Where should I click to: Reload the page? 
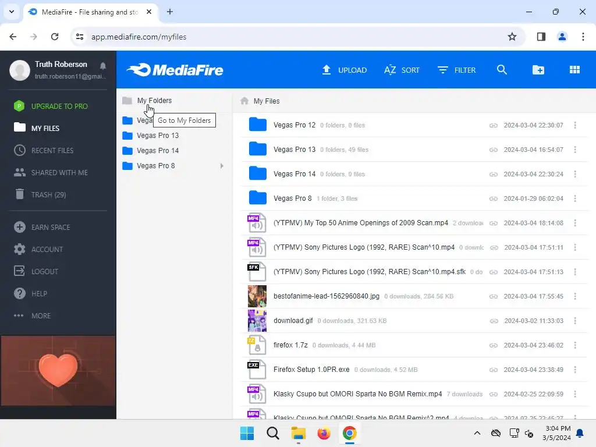[55, 37]
